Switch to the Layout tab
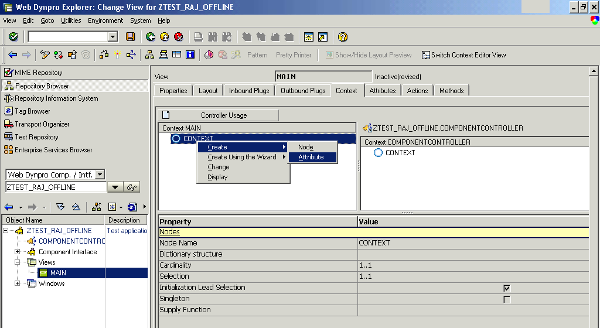Screen dimensions: 600x328 (208, 91)
